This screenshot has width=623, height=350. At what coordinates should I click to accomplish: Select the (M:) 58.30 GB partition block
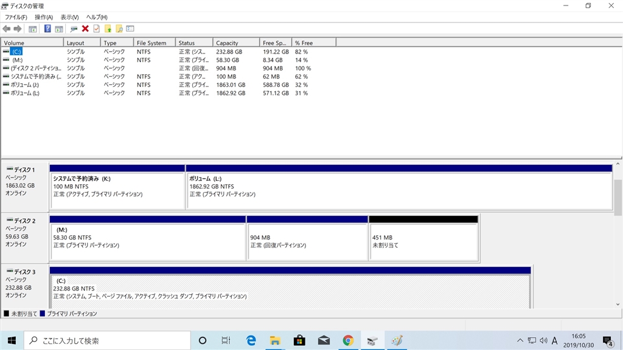click(x=148, y=238)
